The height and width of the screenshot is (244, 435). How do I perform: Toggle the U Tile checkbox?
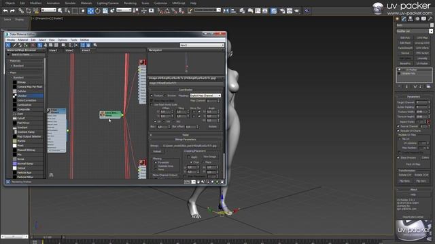pyautogui.click(x=199, y=112)
